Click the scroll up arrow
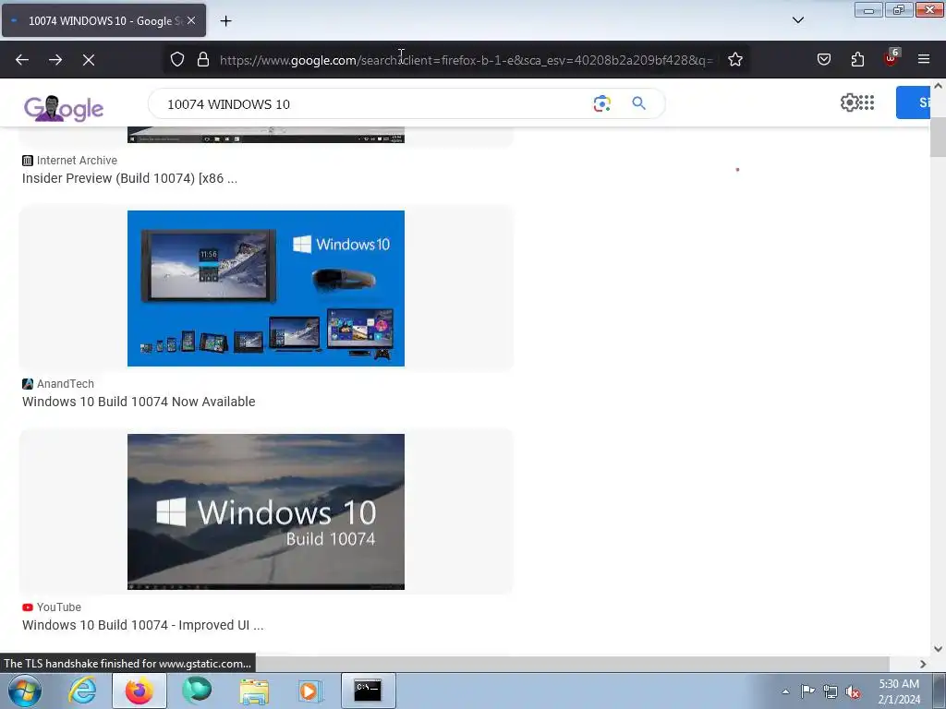The width and height of the screenshot is (946, 709). point(938,86)
